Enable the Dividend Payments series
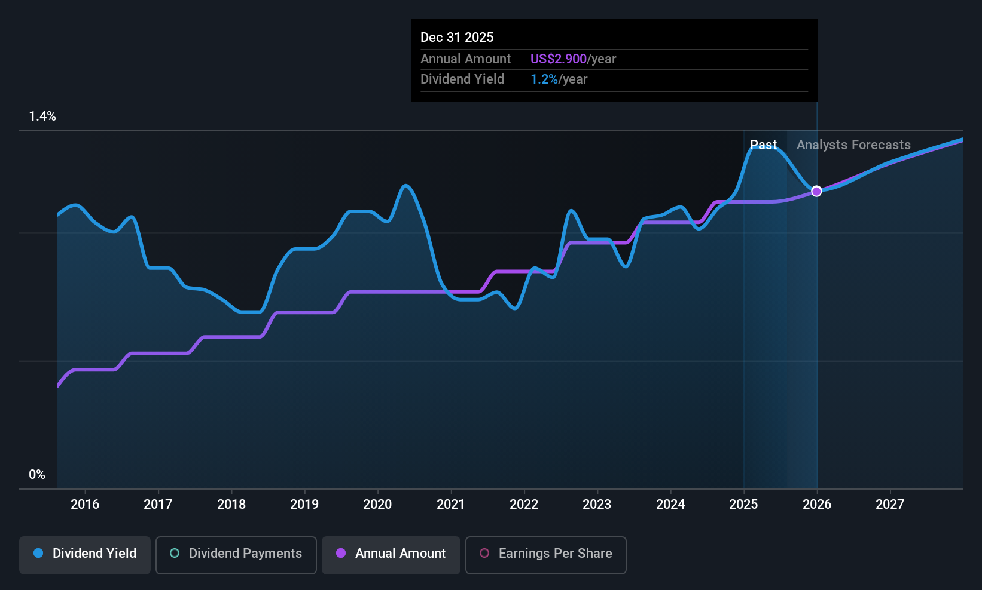This screenshot has height=590, width=982. 236,555
